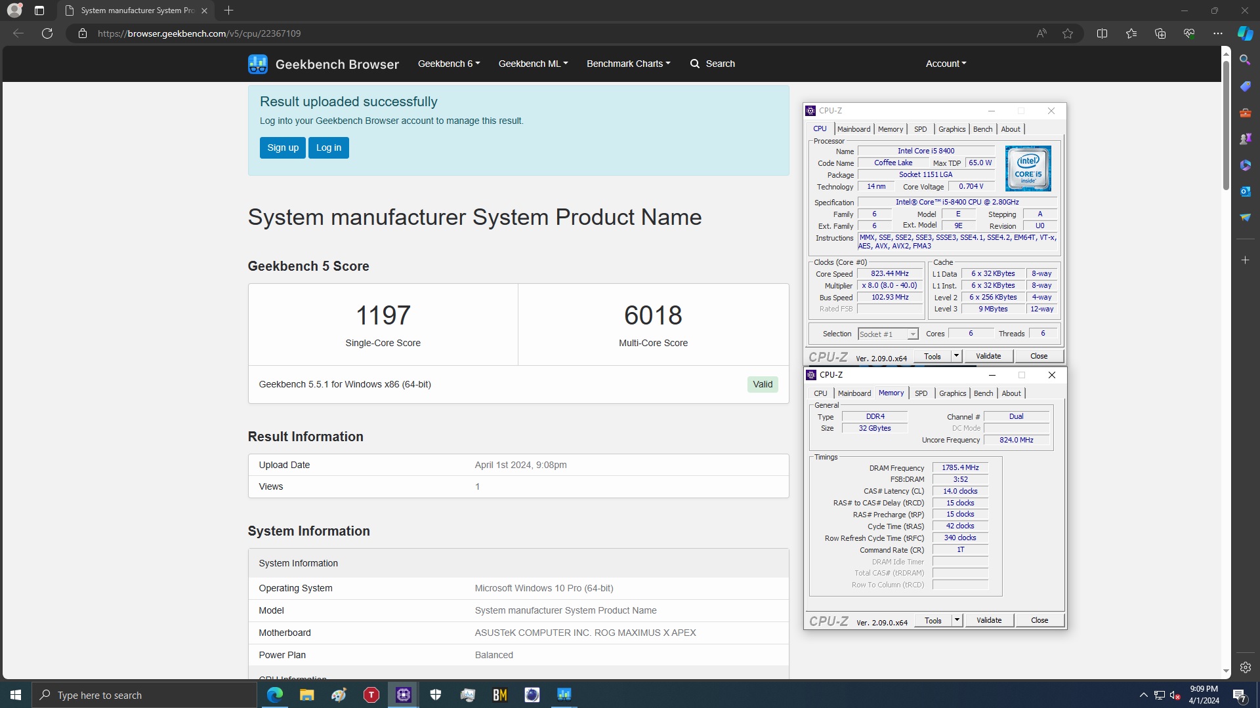Image resolution: width=1260 pixels, height=708 pixels.
Task: Click the CPU-Z taskbar icon
Action: pos(404,695)
